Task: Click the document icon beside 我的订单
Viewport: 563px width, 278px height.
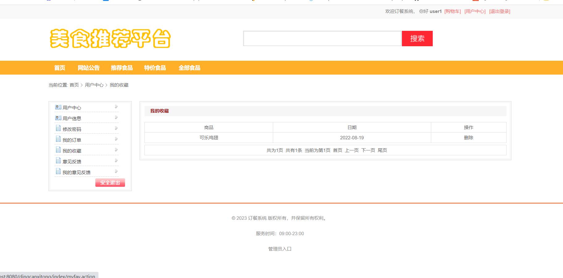Action: [58, 139]
